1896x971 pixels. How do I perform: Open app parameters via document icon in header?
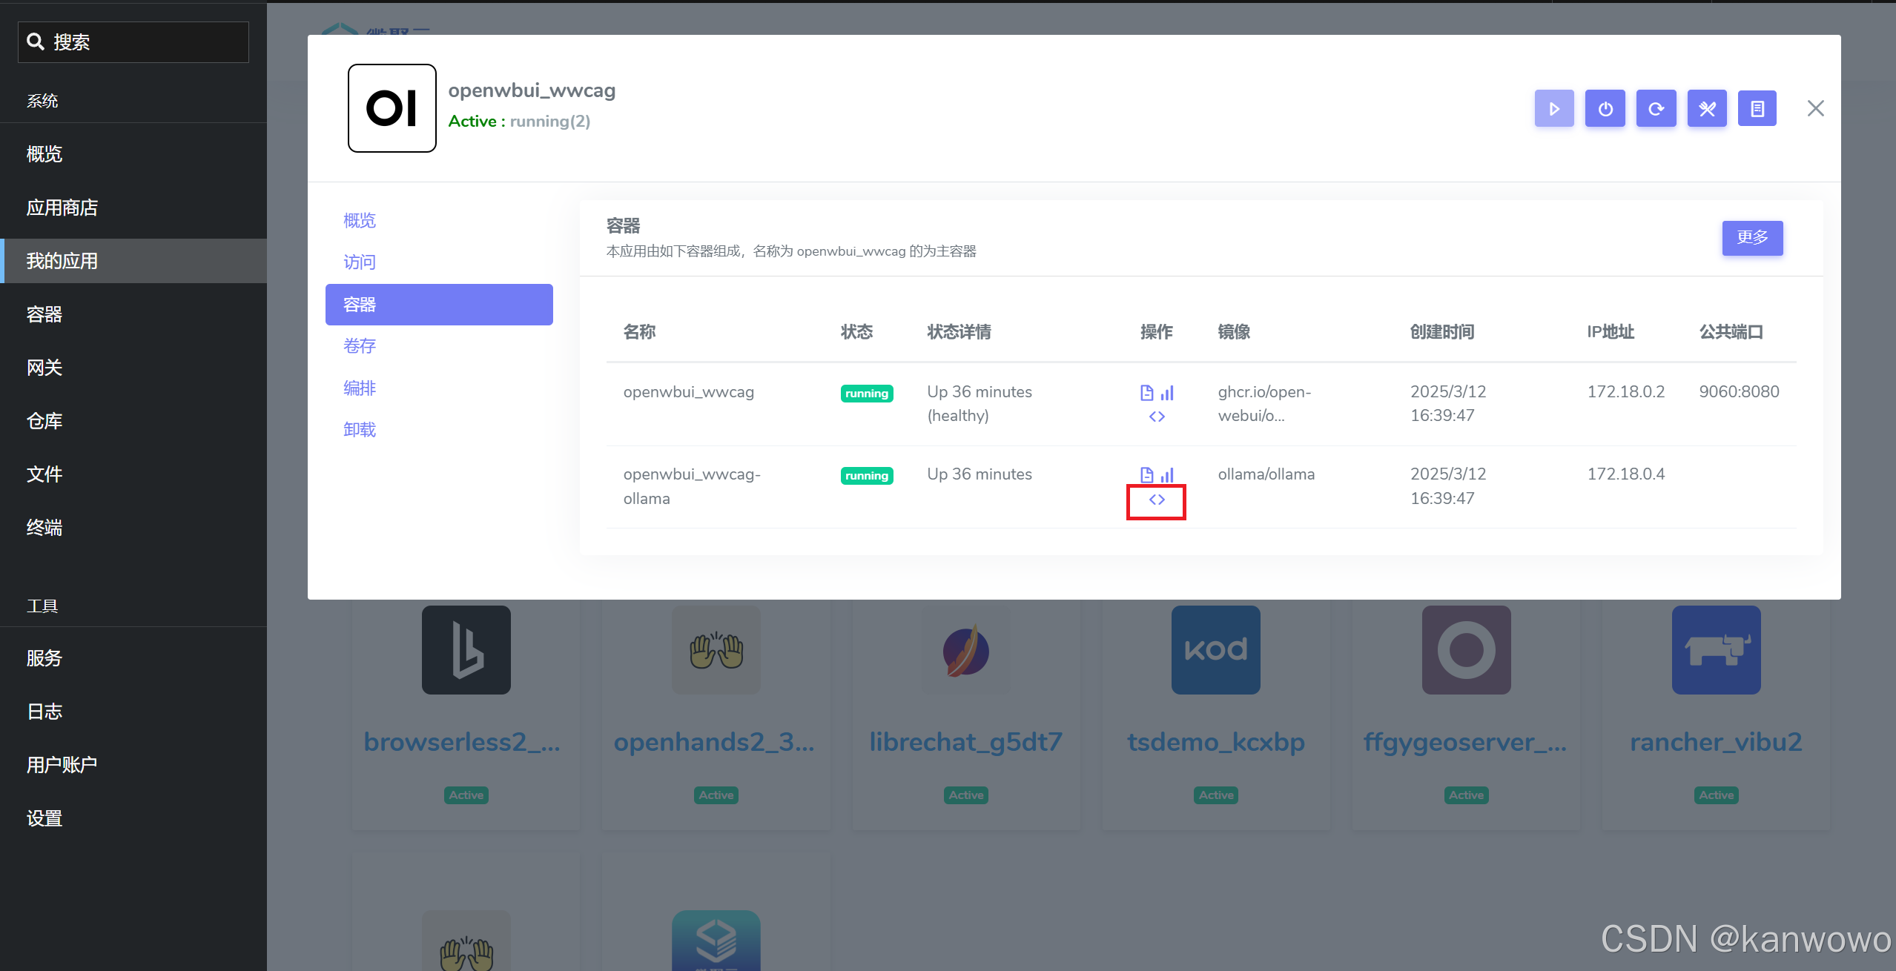1758,108
